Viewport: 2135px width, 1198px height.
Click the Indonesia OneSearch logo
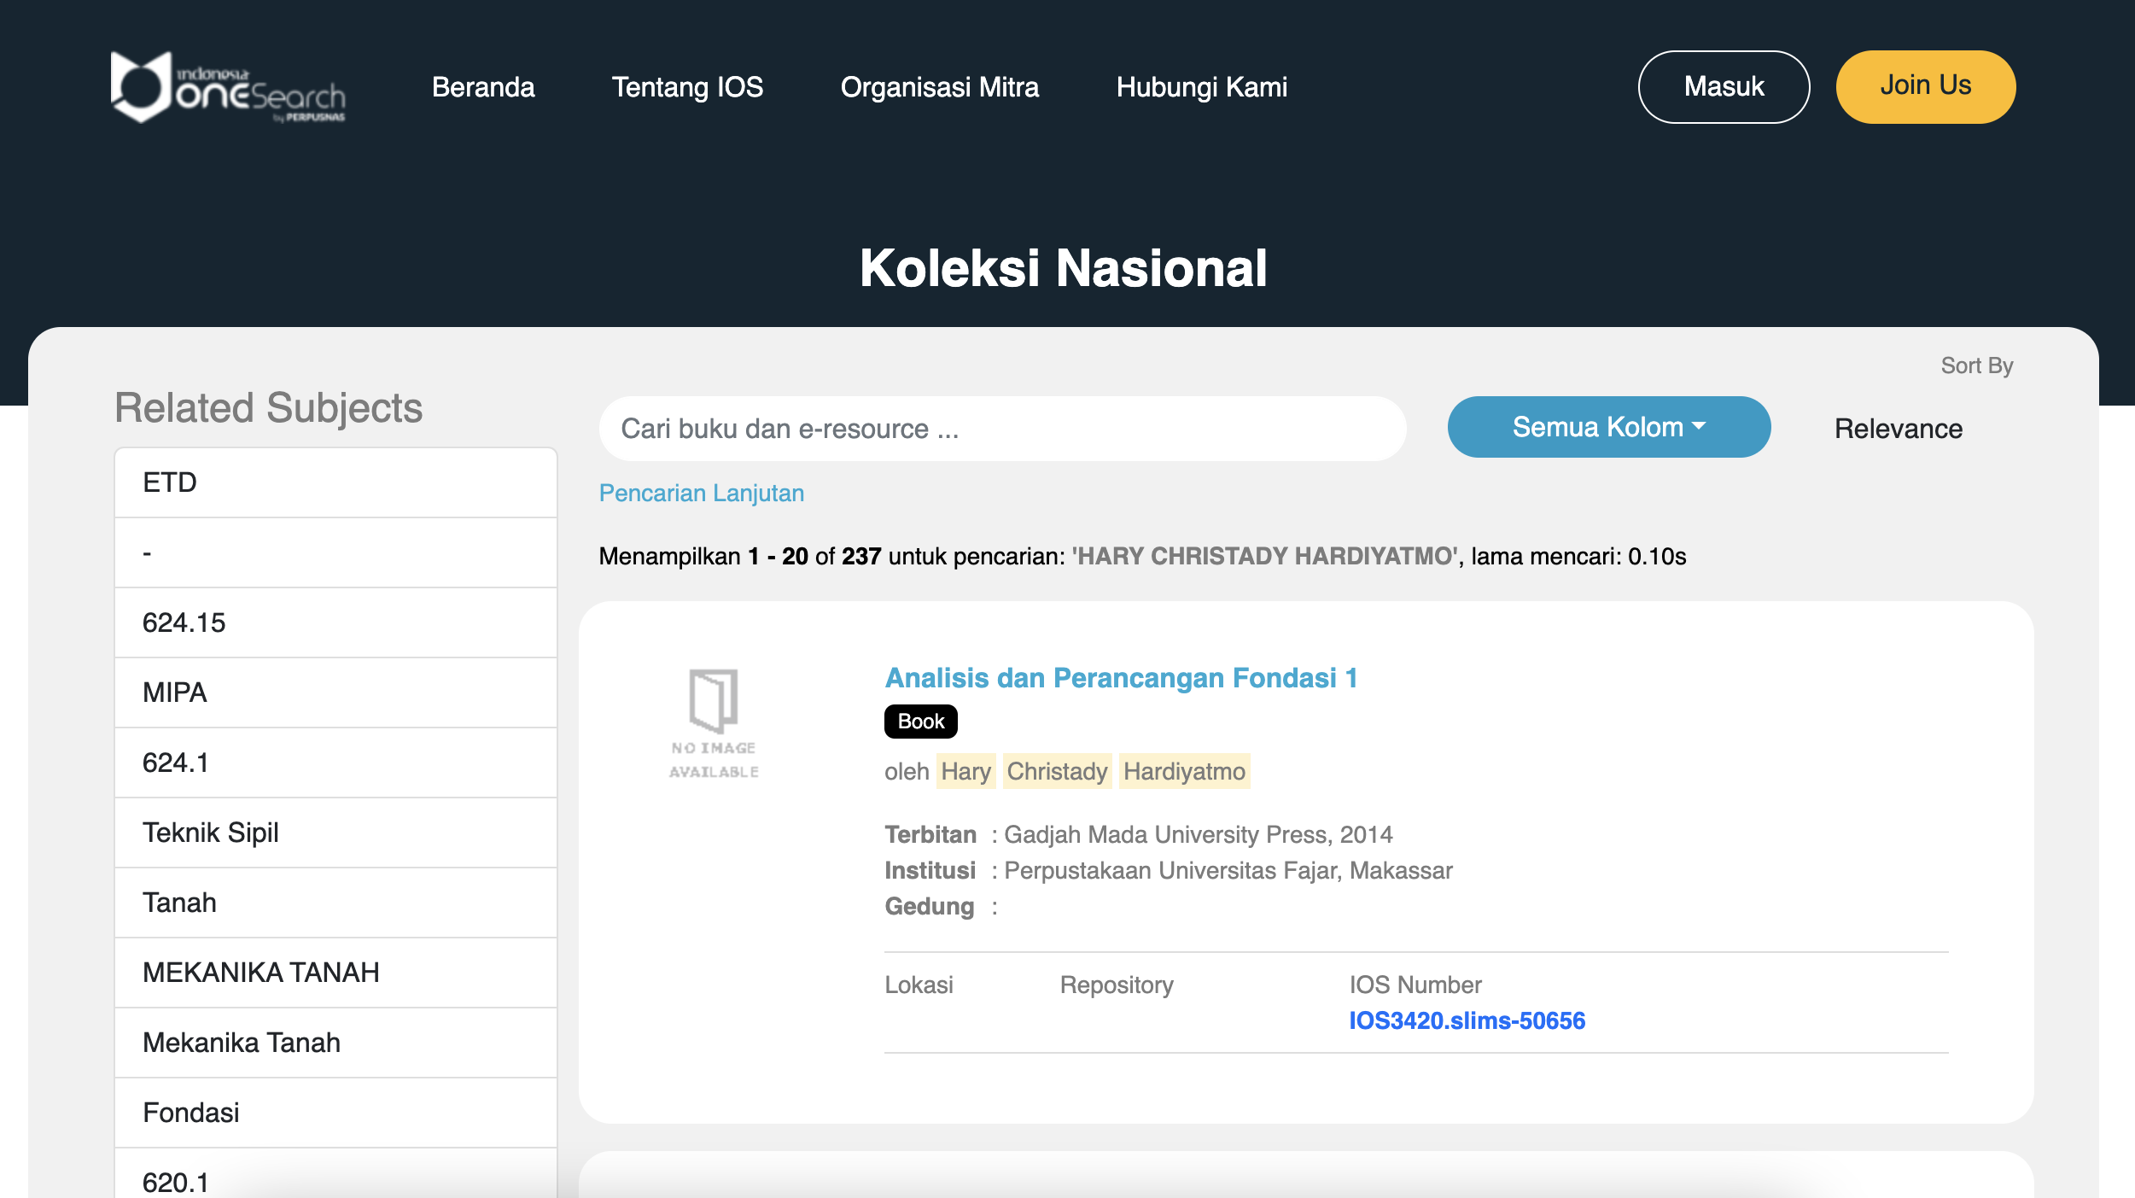coord(228,87)
